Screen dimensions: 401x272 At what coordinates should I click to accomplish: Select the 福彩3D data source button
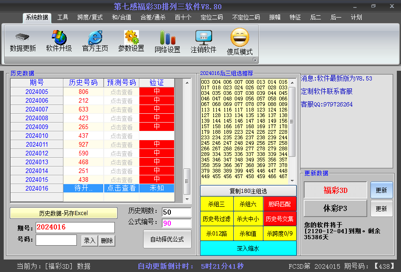click(x=335, y=190)
